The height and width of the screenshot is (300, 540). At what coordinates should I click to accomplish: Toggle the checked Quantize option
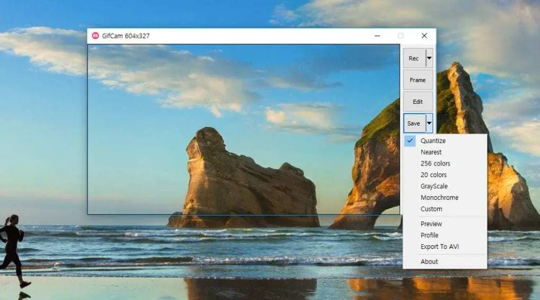pyautogui.click(x=445, y=141)
